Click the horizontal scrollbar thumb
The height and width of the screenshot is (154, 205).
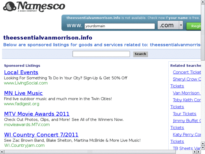pos(90,152)
